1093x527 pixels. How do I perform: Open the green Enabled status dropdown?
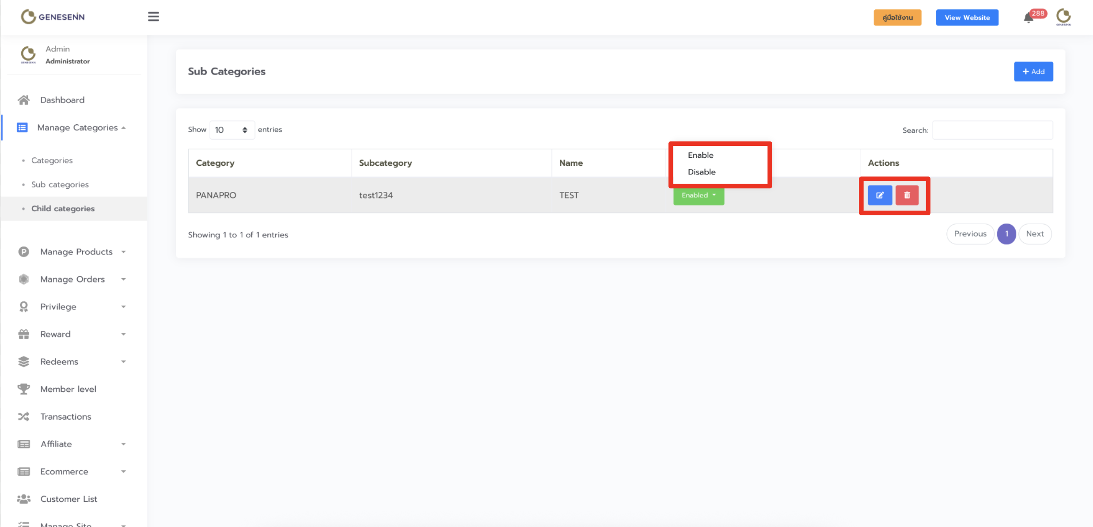coord(698,195)
